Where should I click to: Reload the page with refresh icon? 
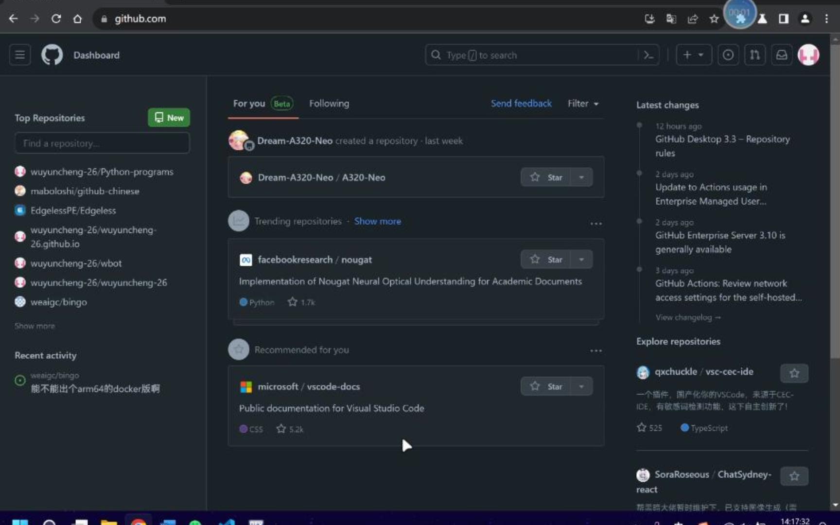click(x=56, y=18)
